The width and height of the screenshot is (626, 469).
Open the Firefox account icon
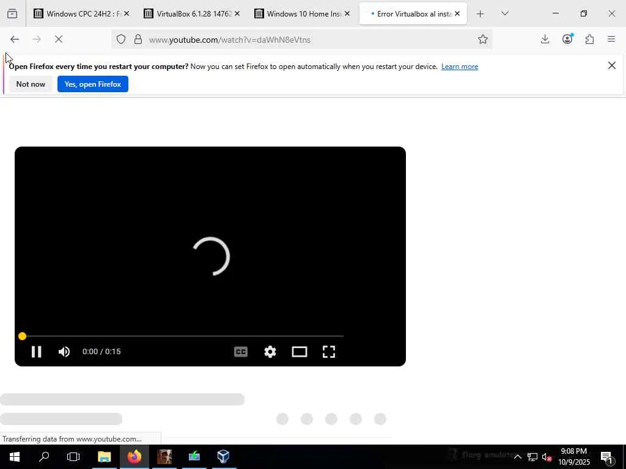click(x=567, y=39)
